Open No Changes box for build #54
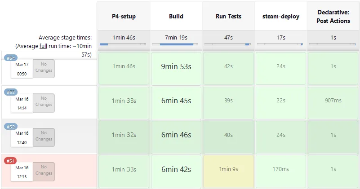 [44, 68]
